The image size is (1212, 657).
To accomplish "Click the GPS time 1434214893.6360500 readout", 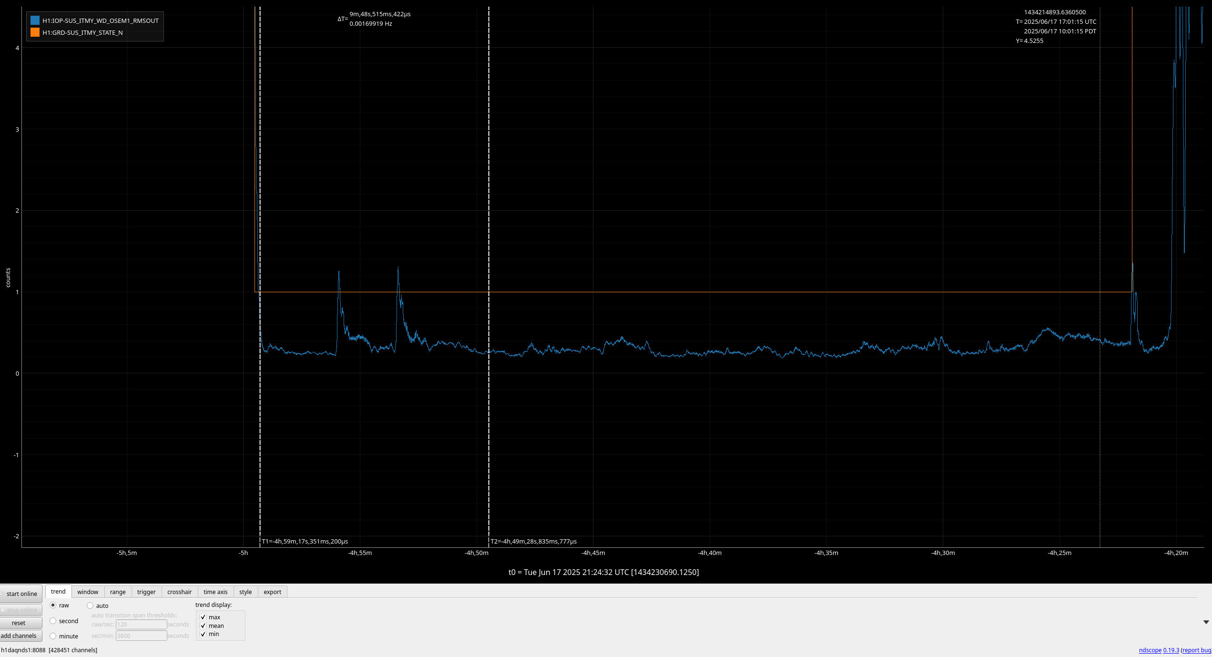I will pyautogui.click(x=1055, y=12).
